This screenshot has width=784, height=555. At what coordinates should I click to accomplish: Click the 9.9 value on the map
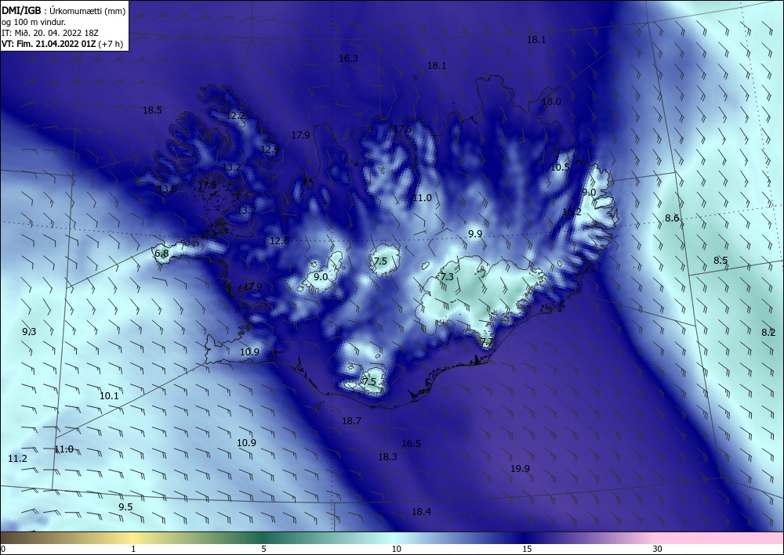475,233
